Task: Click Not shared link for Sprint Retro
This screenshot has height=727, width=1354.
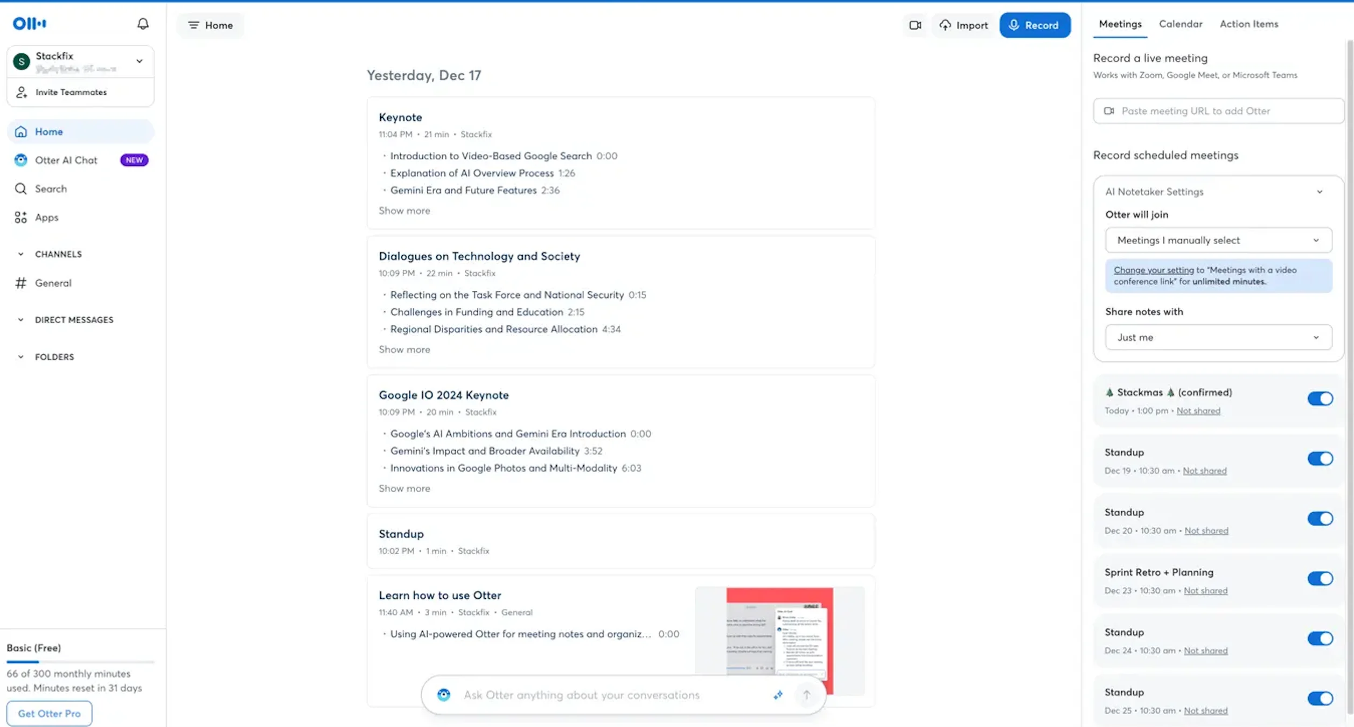Action: [1205, 591]
